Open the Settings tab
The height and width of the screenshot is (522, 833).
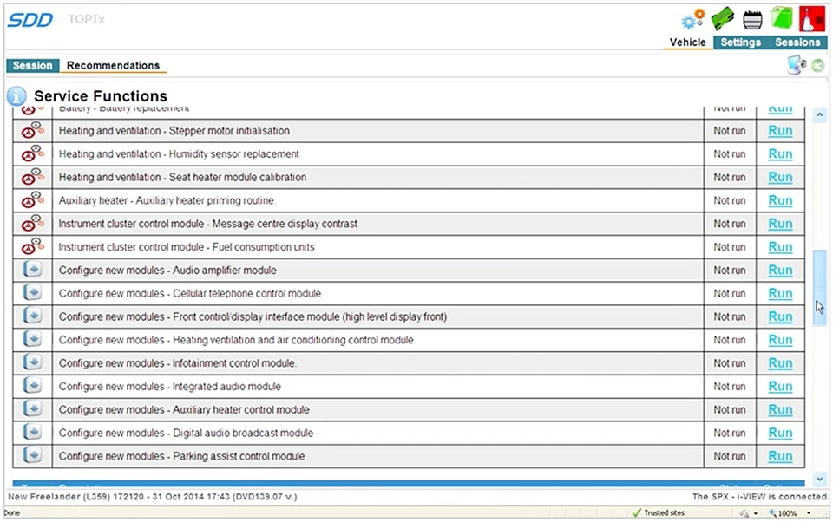(x=740, y=42)
